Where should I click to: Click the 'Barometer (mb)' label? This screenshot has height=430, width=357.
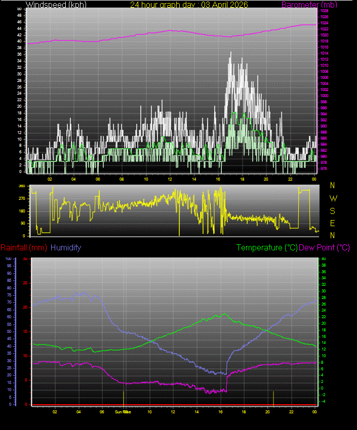[x=309, y=5]
